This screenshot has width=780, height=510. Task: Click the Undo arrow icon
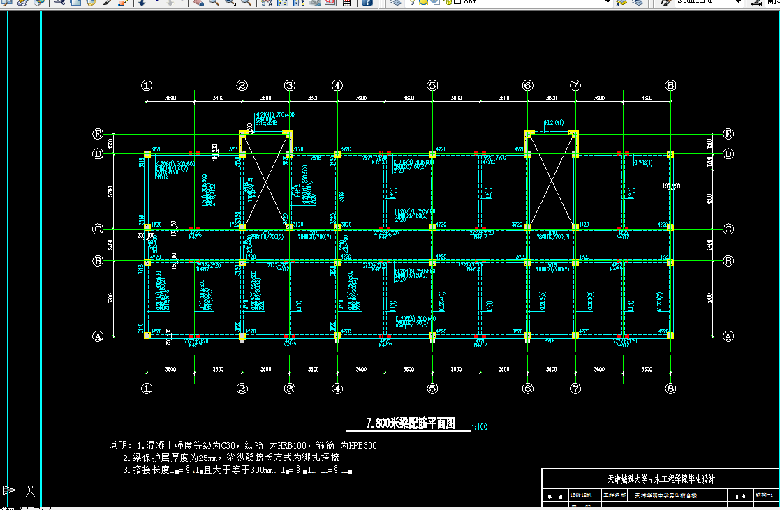(142, 3)
